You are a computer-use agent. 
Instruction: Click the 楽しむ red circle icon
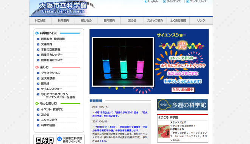pyautogui.click(x=37, y=67)
